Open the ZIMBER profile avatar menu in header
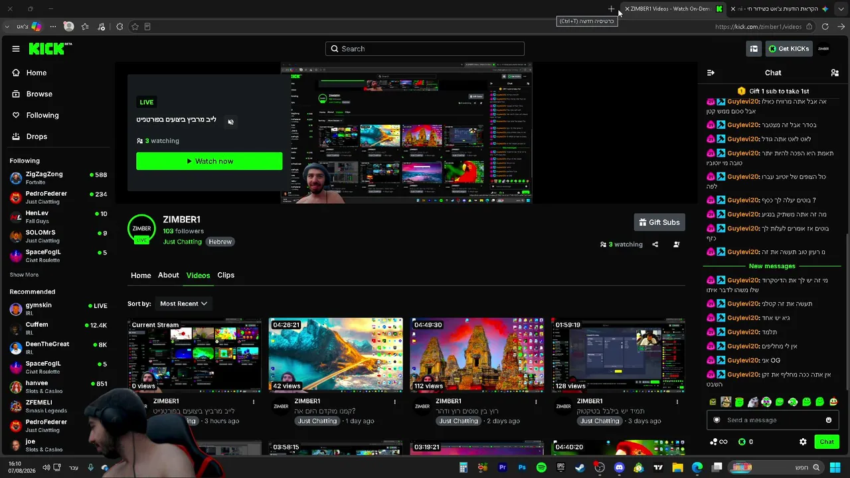This screenshot has width=850, height=478. pos(823,48)
